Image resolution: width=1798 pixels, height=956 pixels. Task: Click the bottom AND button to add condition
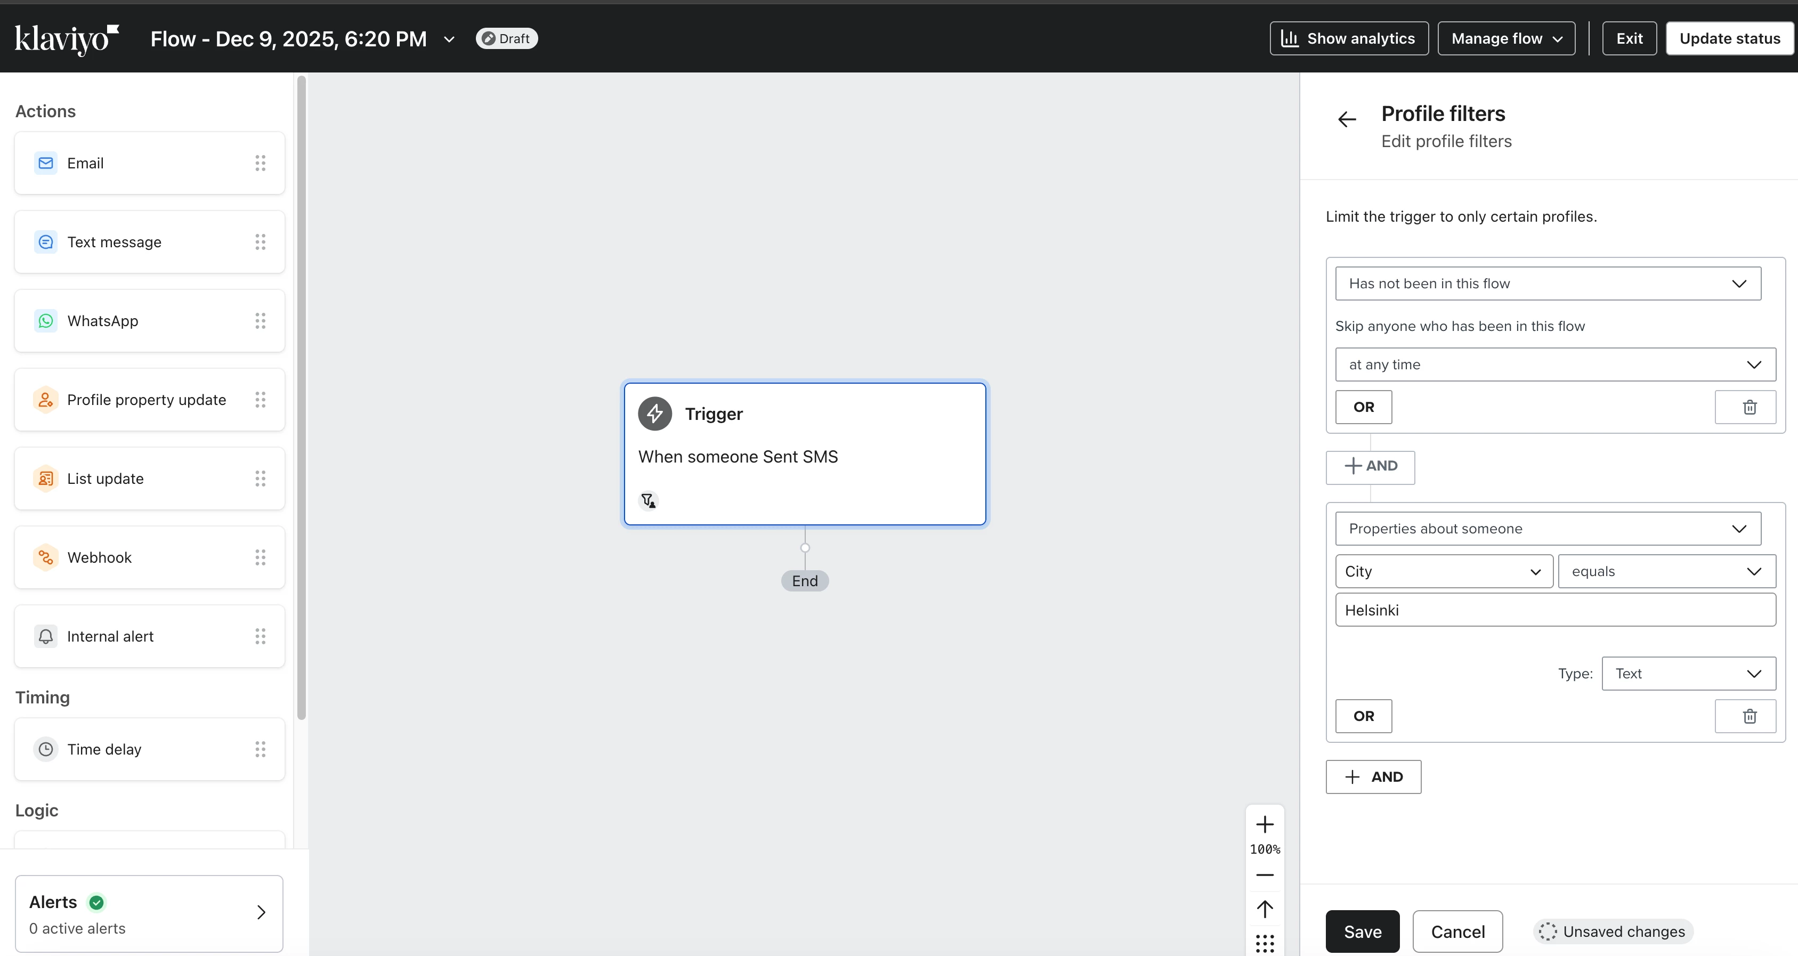pos(1373,776)
